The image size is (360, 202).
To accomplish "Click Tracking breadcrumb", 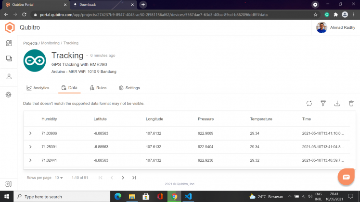I will (71, 43).
